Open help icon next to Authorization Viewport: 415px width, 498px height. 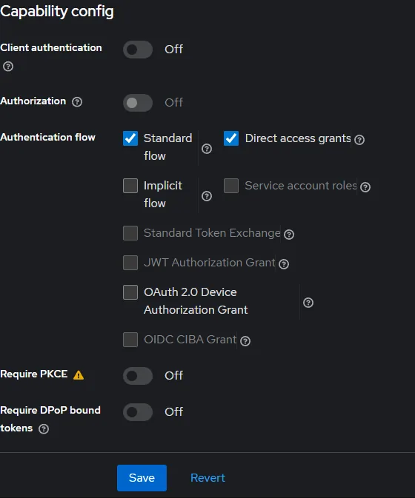coord(77,102)
